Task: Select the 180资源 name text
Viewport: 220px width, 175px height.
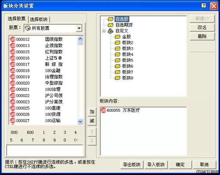Action: tap(53, 114)
